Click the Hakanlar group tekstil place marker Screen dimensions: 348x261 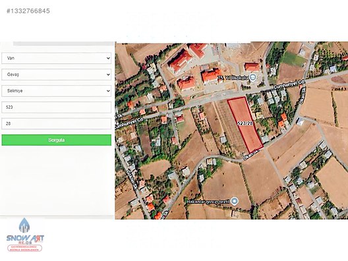[x=235, y=201]
